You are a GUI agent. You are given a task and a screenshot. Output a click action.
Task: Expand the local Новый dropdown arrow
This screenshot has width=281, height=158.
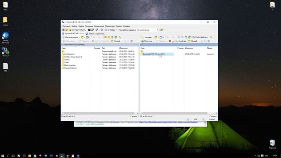click(x=121, y=41)
